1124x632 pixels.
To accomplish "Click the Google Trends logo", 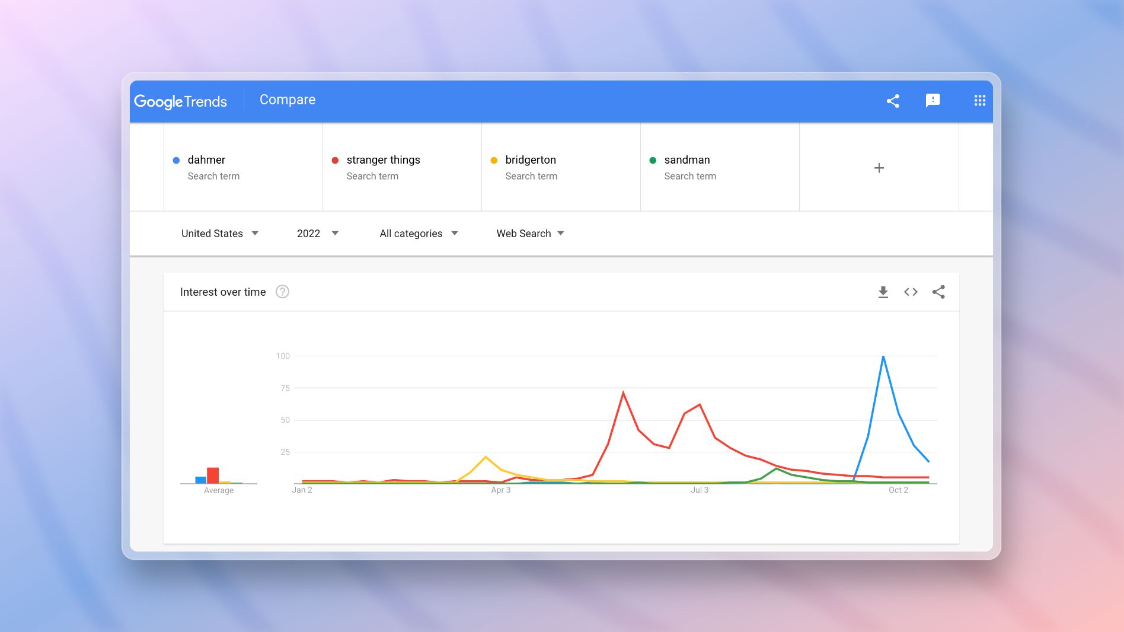I will [x=180, y=101].
